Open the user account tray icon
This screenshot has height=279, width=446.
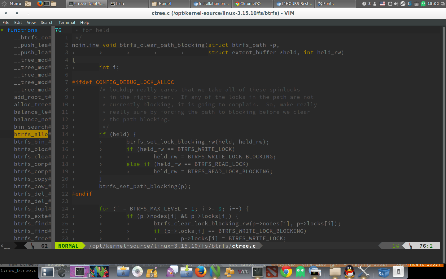[375, 4]
